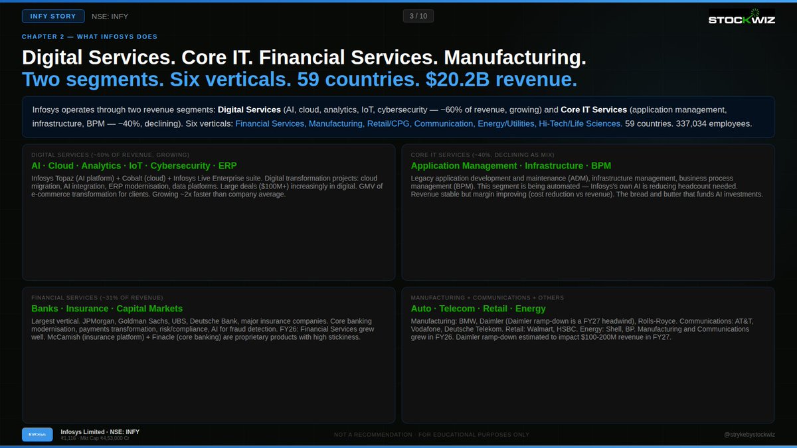This screenshot has height=448, width=797.
Task: Click the Auto Telecom Retail Energy heading
Action: [x=478, y=309]
